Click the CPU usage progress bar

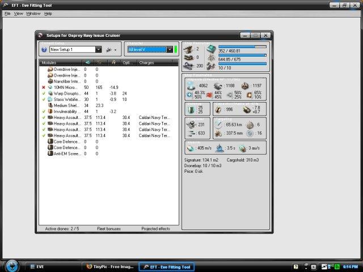(x=242, y=46)
